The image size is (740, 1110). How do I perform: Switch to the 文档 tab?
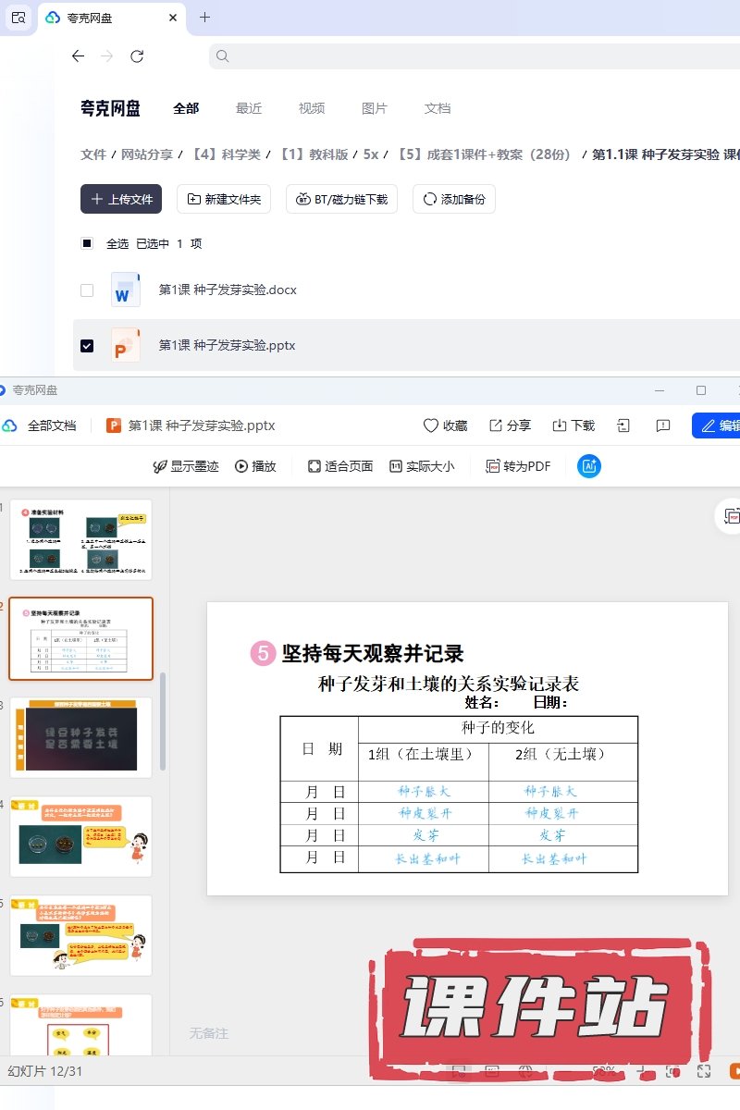click(x=438, y=108)
